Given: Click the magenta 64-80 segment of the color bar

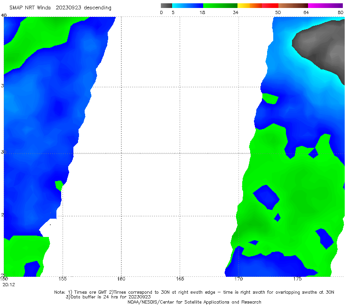Looking at the screenshot, I should point(325,6).
